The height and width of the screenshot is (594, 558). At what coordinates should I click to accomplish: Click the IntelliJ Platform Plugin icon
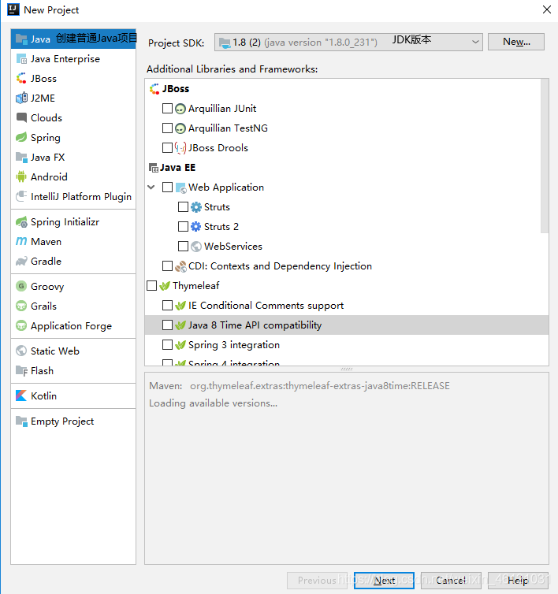[x=21, y=197]
